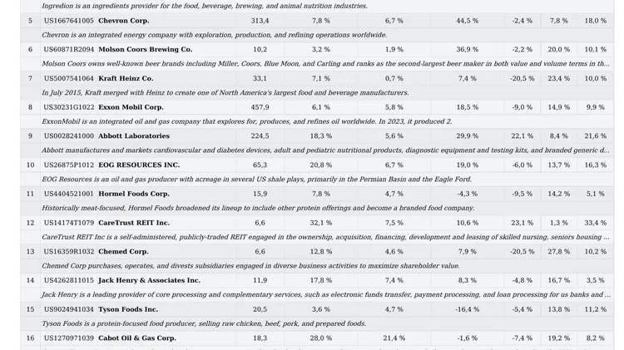
Task: Open Tyson Foods Inc. entry
Action: coord(128,309)
